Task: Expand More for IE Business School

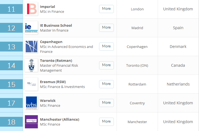Action: coord(106,28)
